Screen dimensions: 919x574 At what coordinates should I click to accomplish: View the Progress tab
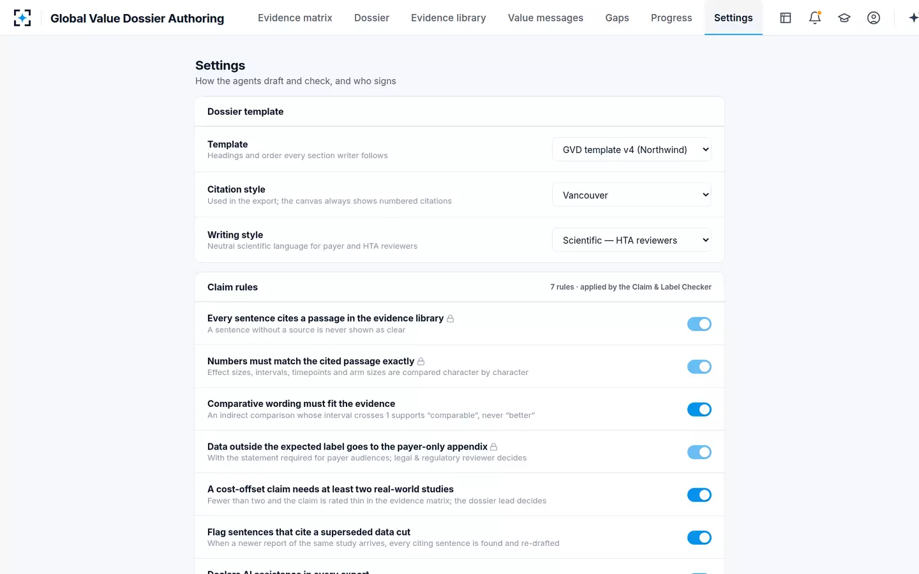pyautogui.click(x=671, y=18)
